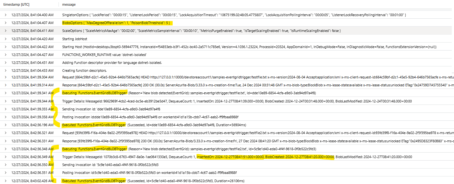
Task: Expand the 'Starting JobHost' row chevron
Action: (5, 39)
